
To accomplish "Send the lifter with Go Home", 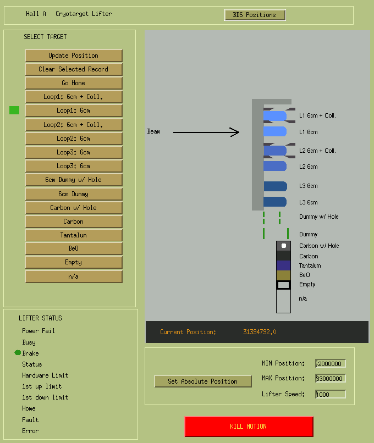I will click(x=74, y=83).
